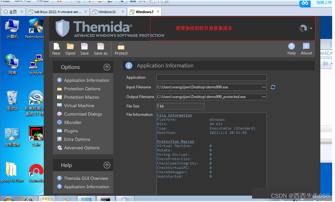The height and width of the screenshot is (202, 335).
Task: Select the Computer (计算机) desktop icon
Action: [x=12, y=29]
